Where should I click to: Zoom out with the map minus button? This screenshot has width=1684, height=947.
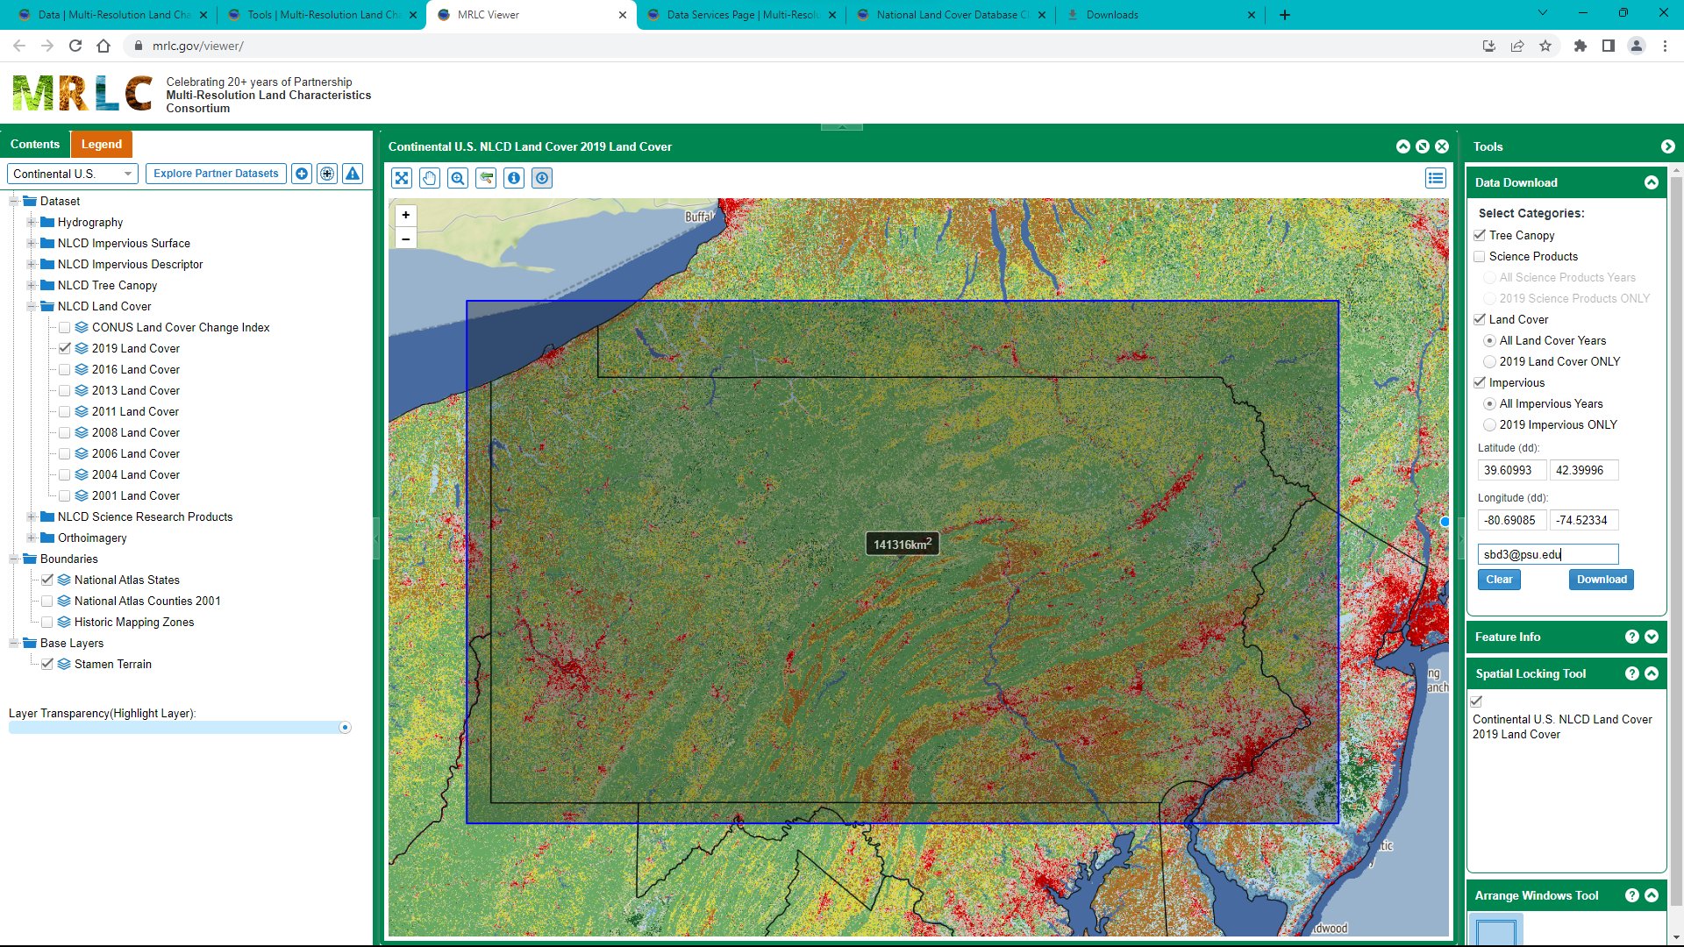(406, 239)
